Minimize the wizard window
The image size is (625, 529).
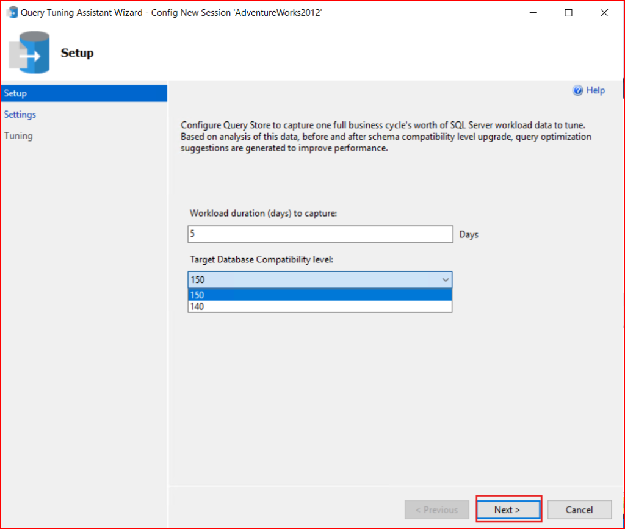tap(533, 13)
